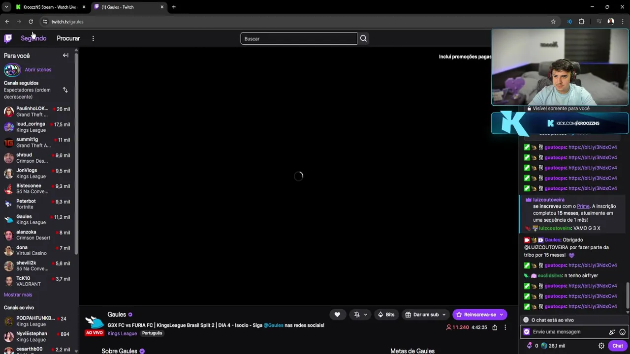Open JonVlogs channel in sidebar
Viewport: 630px width, 354px height.
[x=38, y=173]
